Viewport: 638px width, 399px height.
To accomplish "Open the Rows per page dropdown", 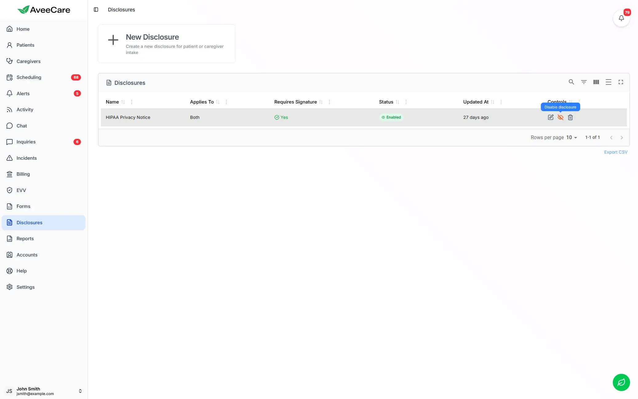I will pos(571,137).
